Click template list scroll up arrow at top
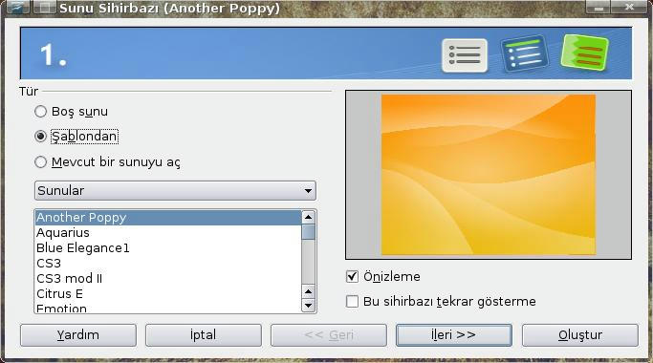653x363 pixels. [x=308, y=217]
